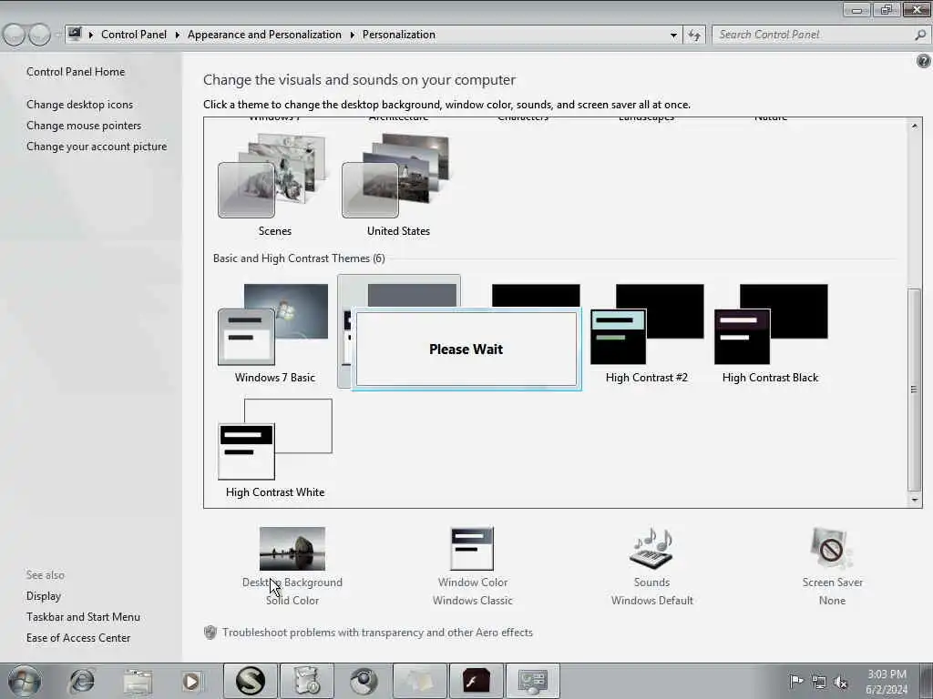Click Appearance and Personalization breadcrumb
This screenshot has height=699, width=933.
point(265,35)
